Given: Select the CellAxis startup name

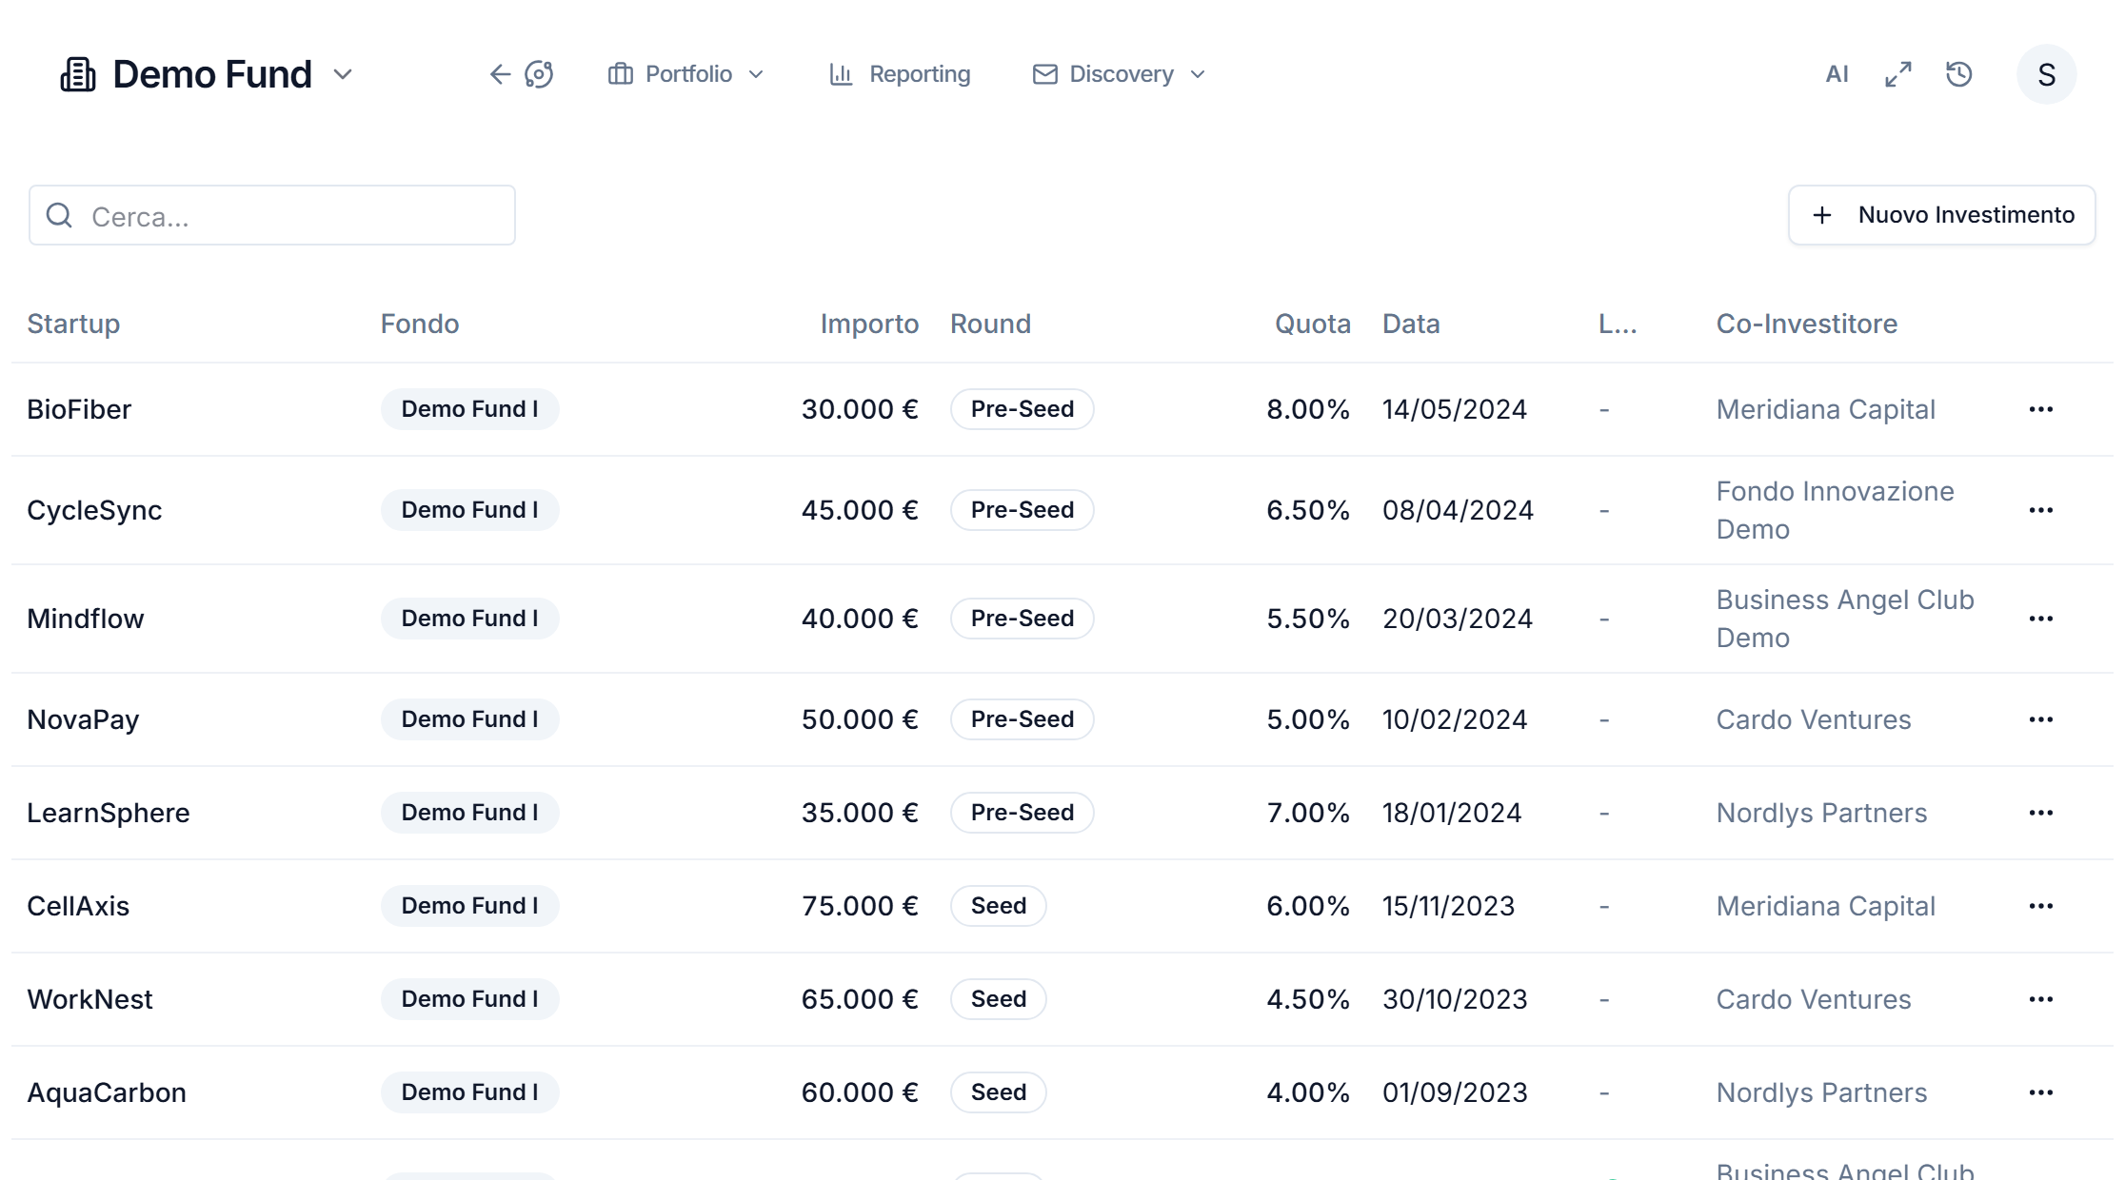Looking at the screenshot, I should pos(78,906).
